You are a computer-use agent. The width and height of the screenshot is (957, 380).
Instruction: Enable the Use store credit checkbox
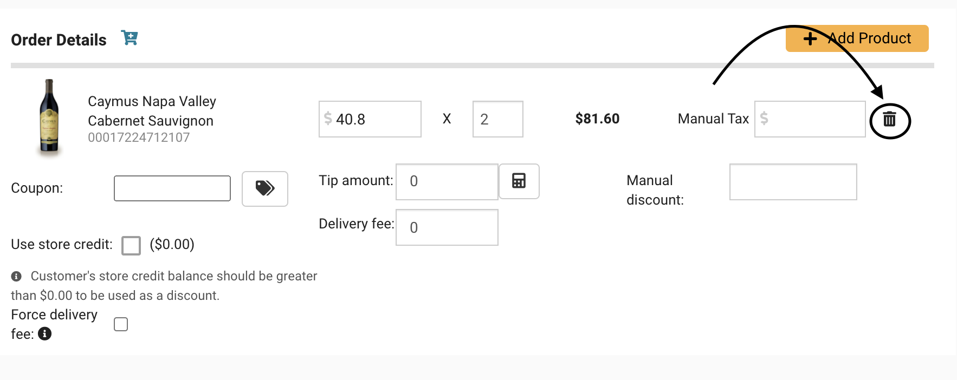point(131,245)
